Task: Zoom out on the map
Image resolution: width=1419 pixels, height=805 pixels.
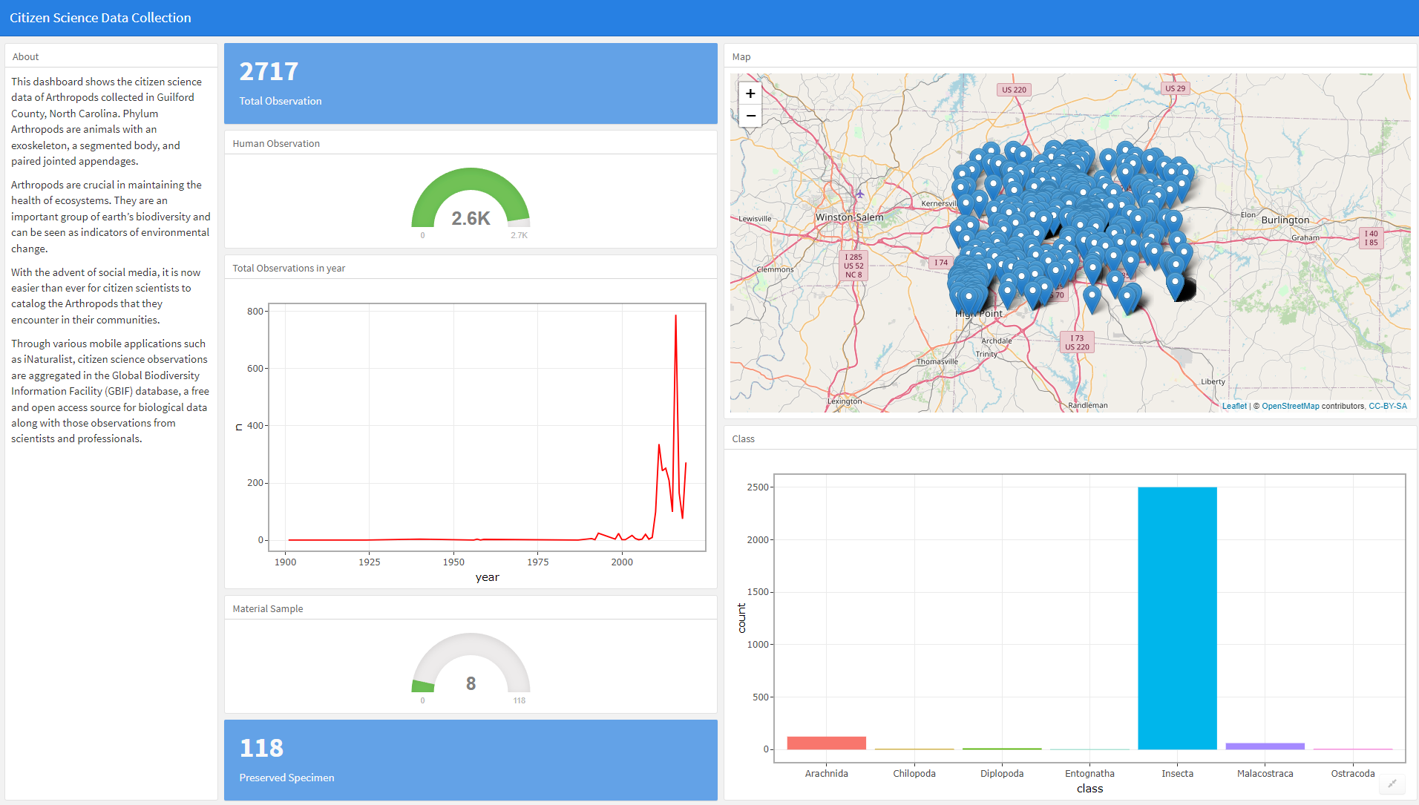Action: pos(750,116)
